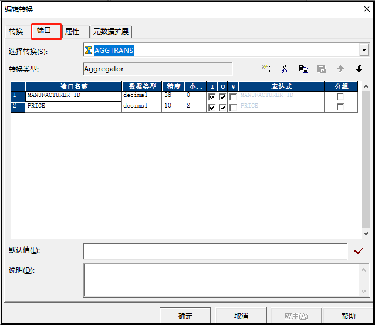Toggle input checkbox for MANUFACTURER_ID
This screenshot has width=375, height=325.
tap(212, 97)
